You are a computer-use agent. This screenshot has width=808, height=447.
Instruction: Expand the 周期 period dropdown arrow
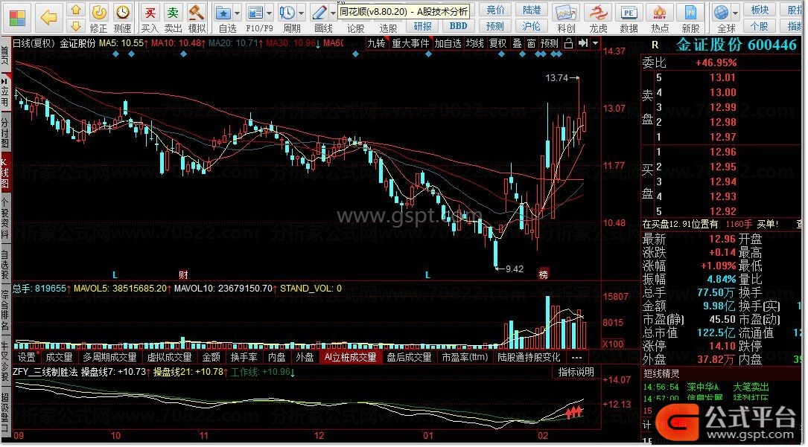click(302, 13)
